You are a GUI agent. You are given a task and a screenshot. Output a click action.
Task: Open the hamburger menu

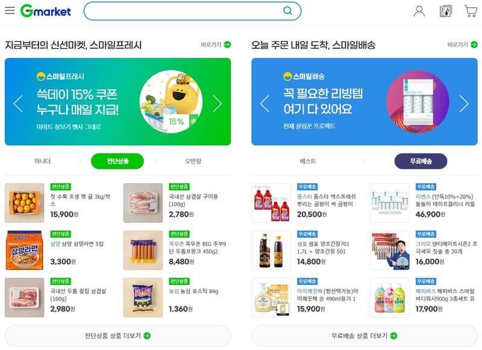(10, 10)
